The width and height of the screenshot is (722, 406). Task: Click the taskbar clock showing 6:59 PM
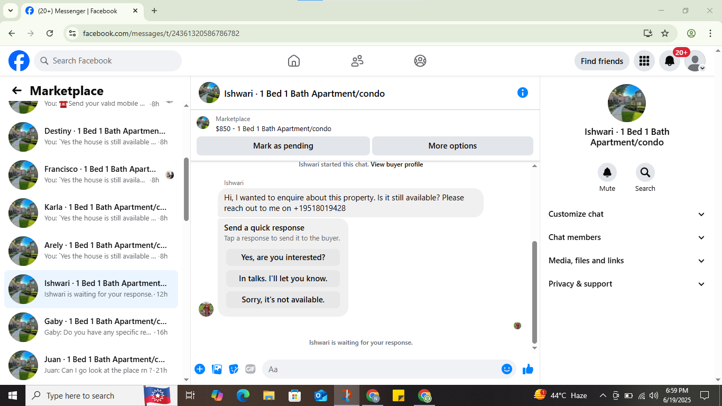pyautogui.click(x=677, y=395)
